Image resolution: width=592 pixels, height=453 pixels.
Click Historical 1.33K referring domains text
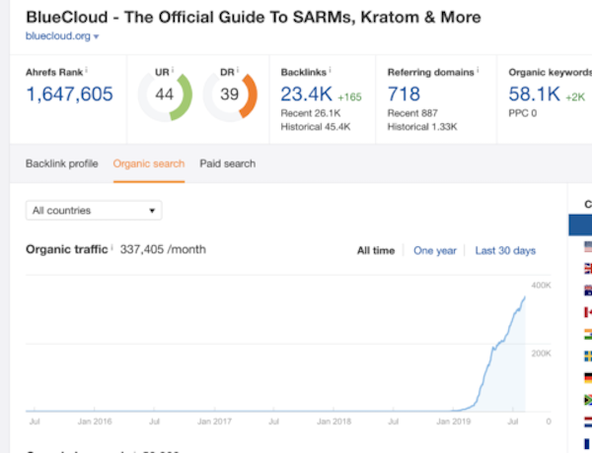pyautogui.click(x=422, y=127)
